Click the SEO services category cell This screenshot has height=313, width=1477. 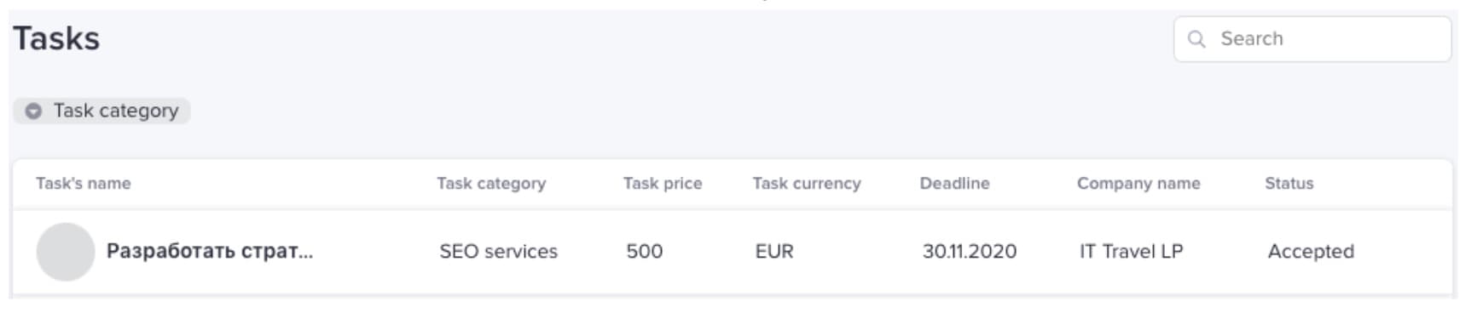[x=499, y=252]
